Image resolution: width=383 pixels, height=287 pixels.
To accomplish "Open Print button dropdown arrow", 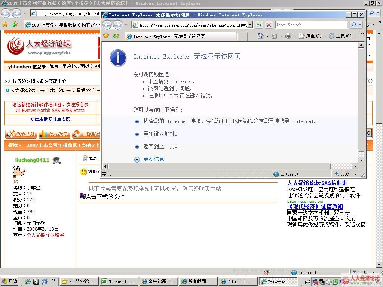I will click(295, 36).
